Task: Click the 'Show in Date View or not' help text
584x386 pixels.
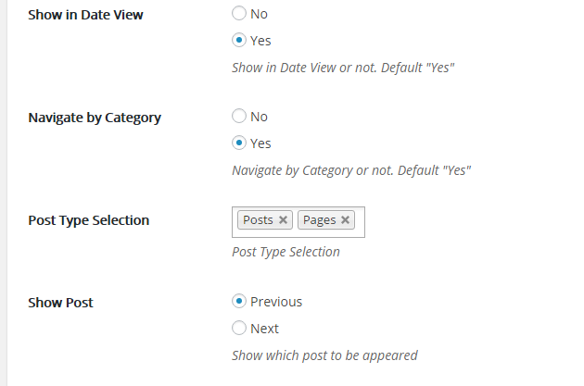Action: [x=343, y=68]
